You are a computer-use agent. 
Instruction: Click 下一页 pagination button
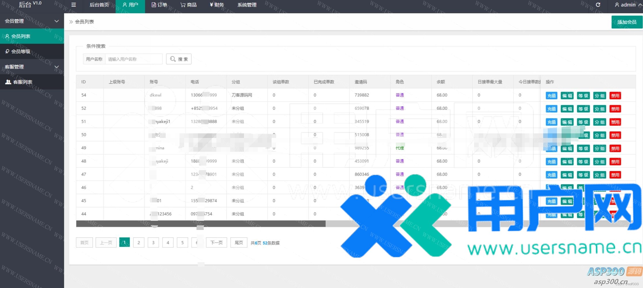click(216, 243)
